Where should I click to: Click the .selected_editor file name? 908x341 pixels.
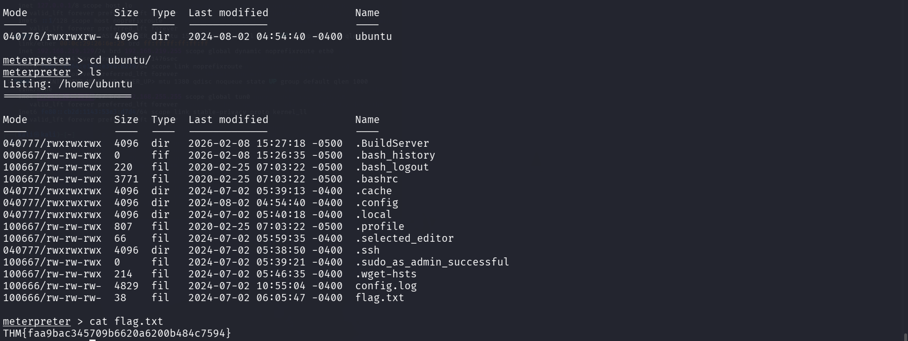tap(404, 238)
